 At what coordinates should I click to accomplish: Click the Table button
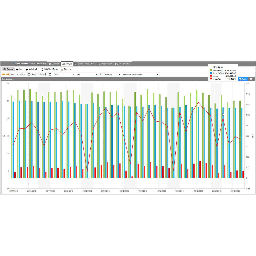[243, 79]
